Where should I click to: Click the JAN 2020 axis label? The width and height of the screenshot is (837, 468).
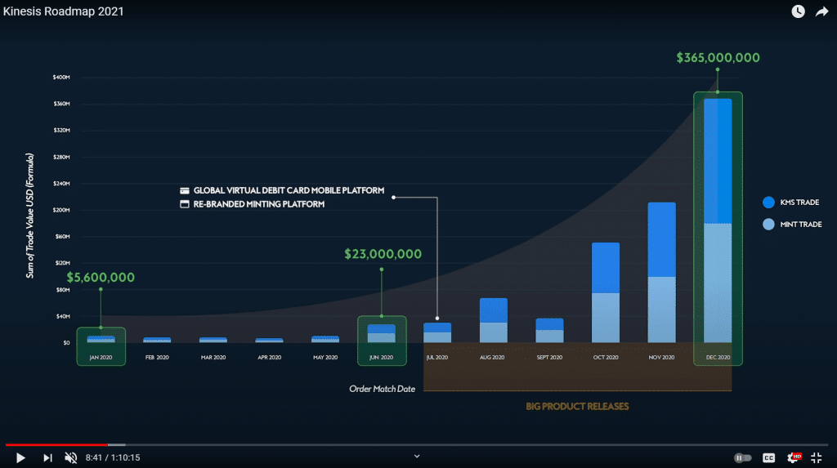click(101, 358)
